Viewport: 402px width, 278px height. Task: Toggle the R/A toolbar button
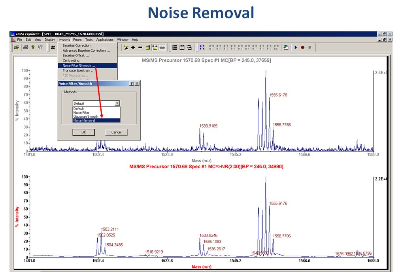[155, 47]
